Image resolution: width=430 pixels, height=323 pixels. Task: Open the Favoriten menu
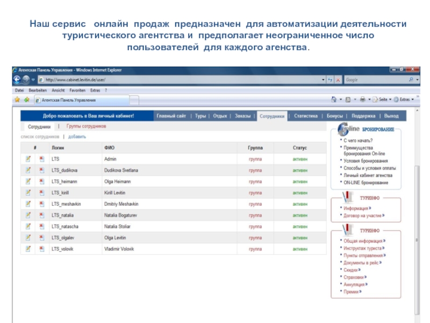pyautogui.click(x=77, y=90)
